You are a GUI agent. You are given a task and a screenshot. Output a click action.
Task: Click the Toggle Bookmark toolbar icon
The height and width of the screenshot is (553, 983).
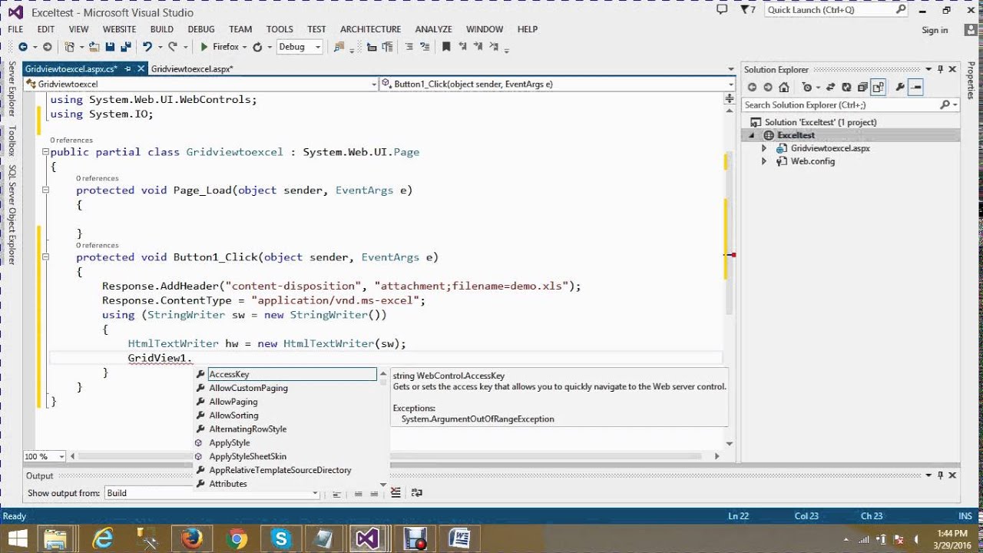[446, 47]
